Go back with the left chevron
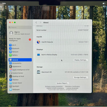The height and width of the screenshot is (107, 107). tap(36, 23)
